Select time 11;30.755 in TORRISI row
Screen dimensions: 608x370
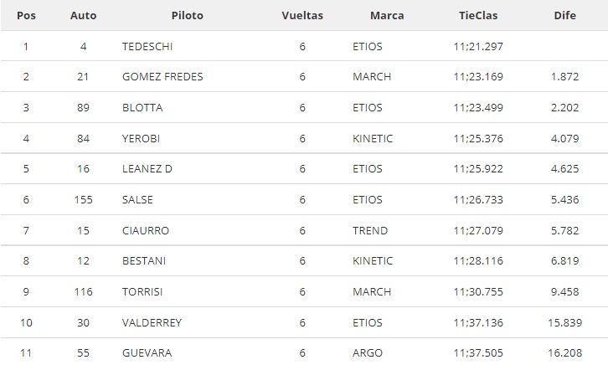pyautogui.click(x=478, y=292)
